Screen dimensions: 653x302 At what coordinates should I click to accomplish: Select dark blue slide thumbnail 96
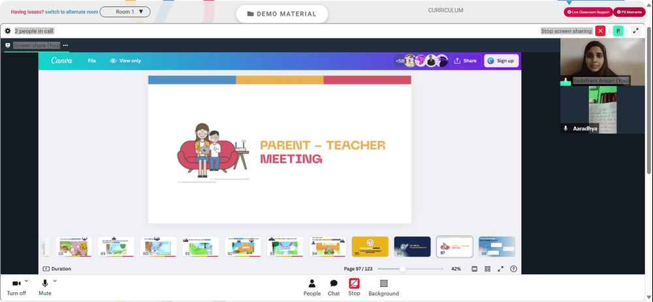pos(412,247)
